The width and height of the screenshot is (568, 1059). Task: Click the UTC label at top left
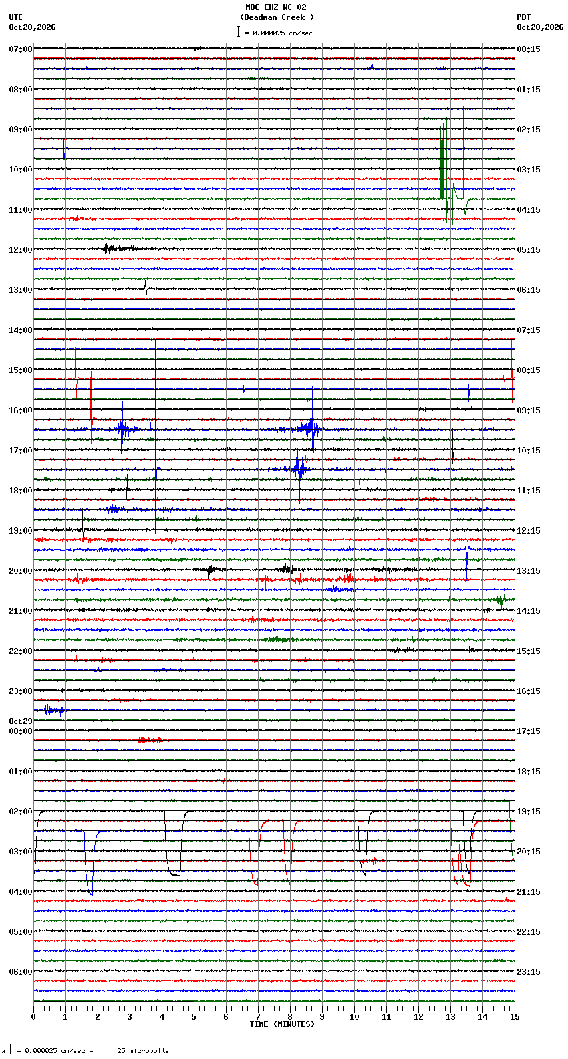16,17
